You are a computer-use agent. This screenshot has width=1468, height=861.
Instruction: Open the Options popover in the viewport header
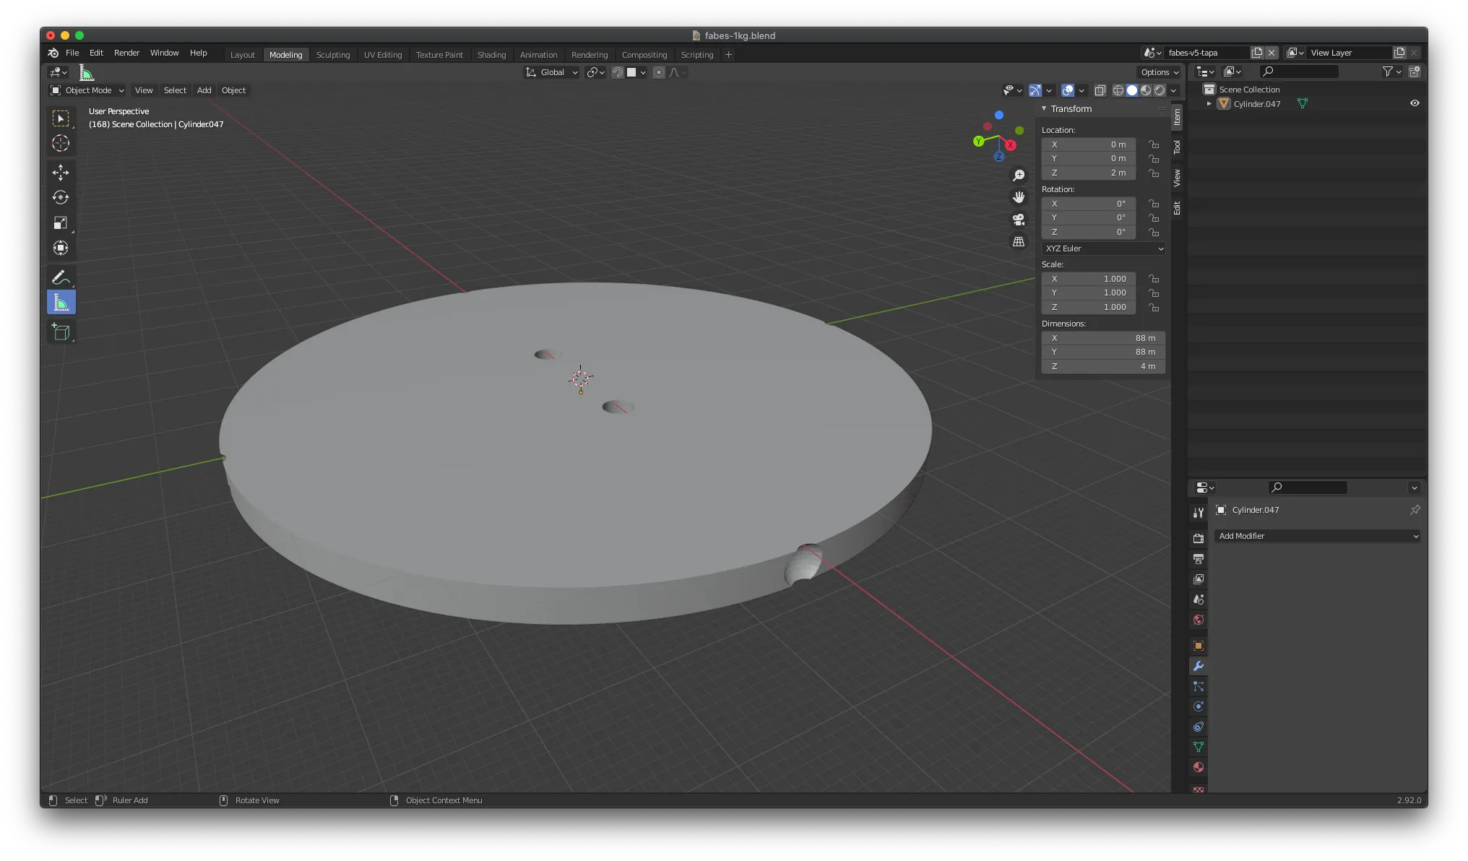tap(1157, 72)
